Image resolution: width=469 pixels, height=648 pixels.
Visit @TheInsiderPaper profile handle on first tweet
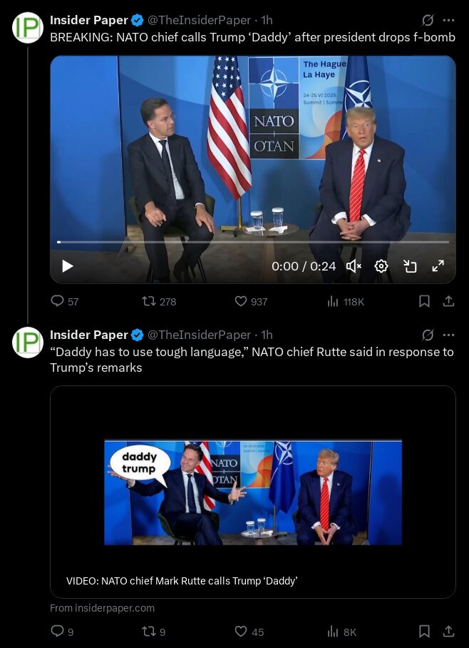click(199, 20)
